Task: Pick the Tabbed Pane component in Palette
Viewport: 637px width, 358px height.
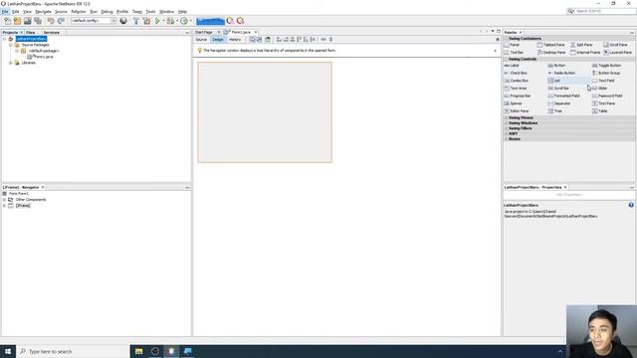Action: 550,45
